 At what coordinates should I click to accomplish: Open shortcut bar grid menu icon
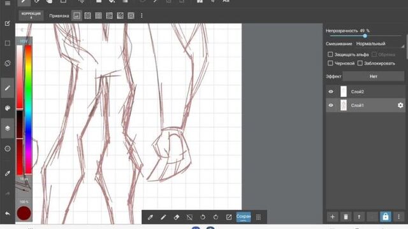(x=258, y=217)
